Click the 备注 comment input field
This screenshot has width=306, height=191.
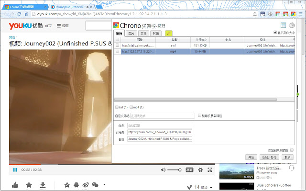[159, 139]
